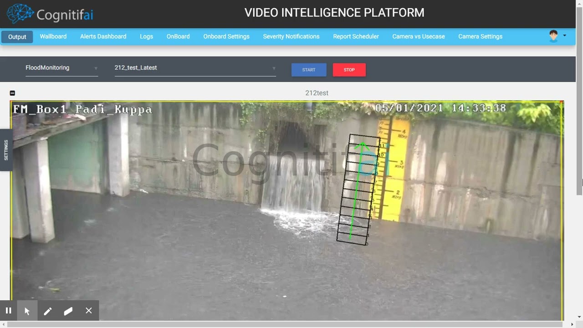Click the horizontal scrollbar at bottom
This screenshot has height=328, width=583.
coord(285,324)
